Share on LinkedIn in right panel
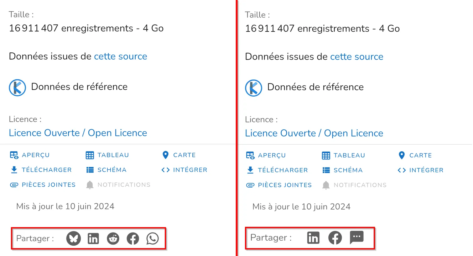The image size is (473, 256). [x=313, y=238]
